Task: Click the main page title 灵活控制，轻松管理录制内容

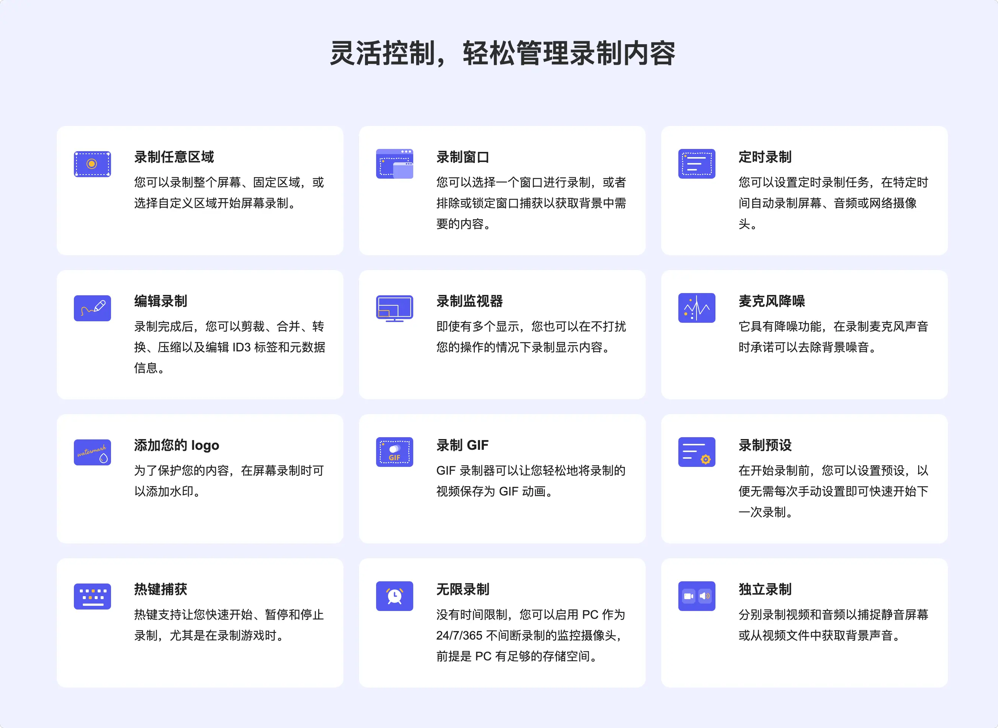Action: coord(502,54)
